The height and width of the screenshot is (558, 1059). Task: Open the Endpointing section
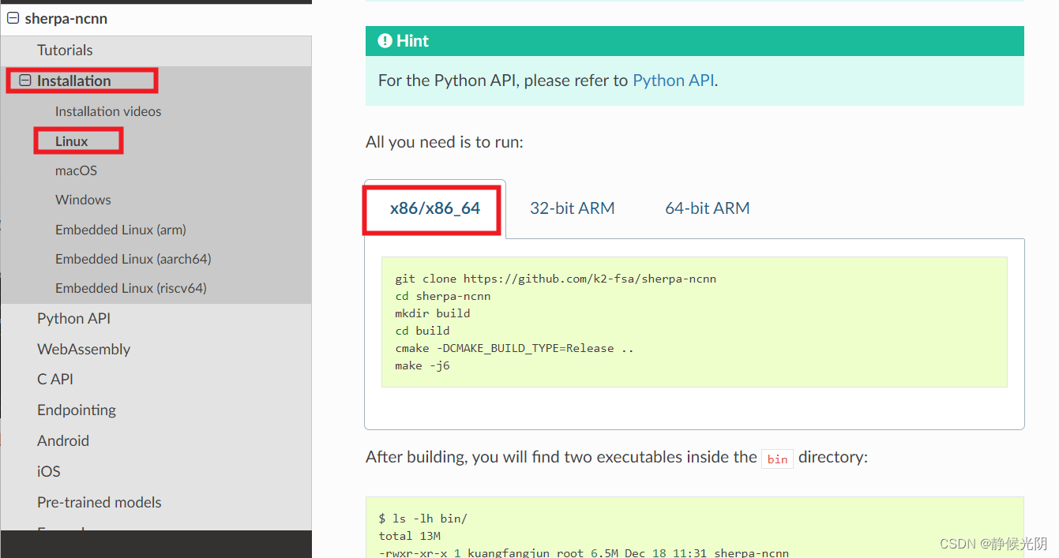pyautogui.click(x=77, y=410)
